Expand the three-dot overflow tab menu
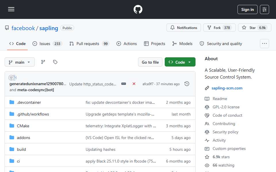The width and height of the screenshot is (276, 172). pos(264,44)
